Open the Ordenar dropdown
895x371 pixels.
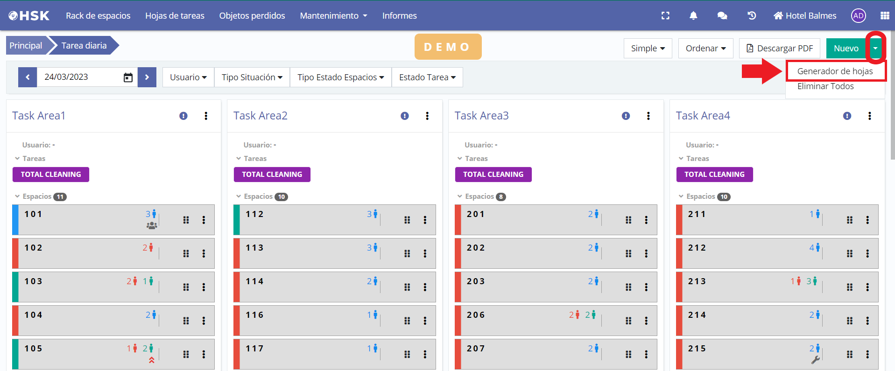click(x=705, y=49)
